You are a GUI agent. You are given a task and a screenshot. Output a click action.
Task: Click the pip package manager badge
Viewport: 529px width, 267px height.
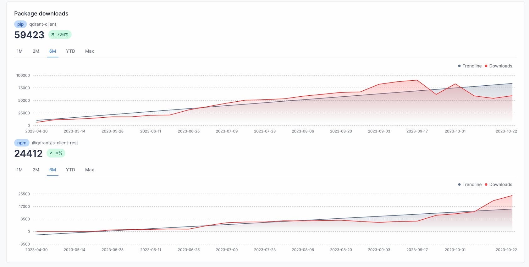[20, 24]
